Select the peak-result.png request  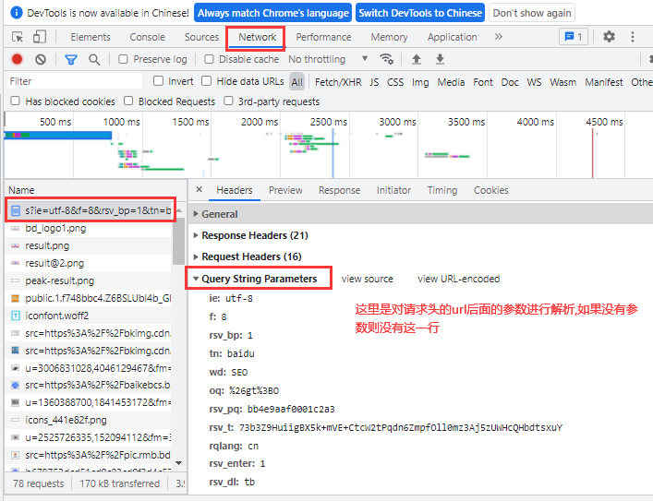tap(89, 280)
